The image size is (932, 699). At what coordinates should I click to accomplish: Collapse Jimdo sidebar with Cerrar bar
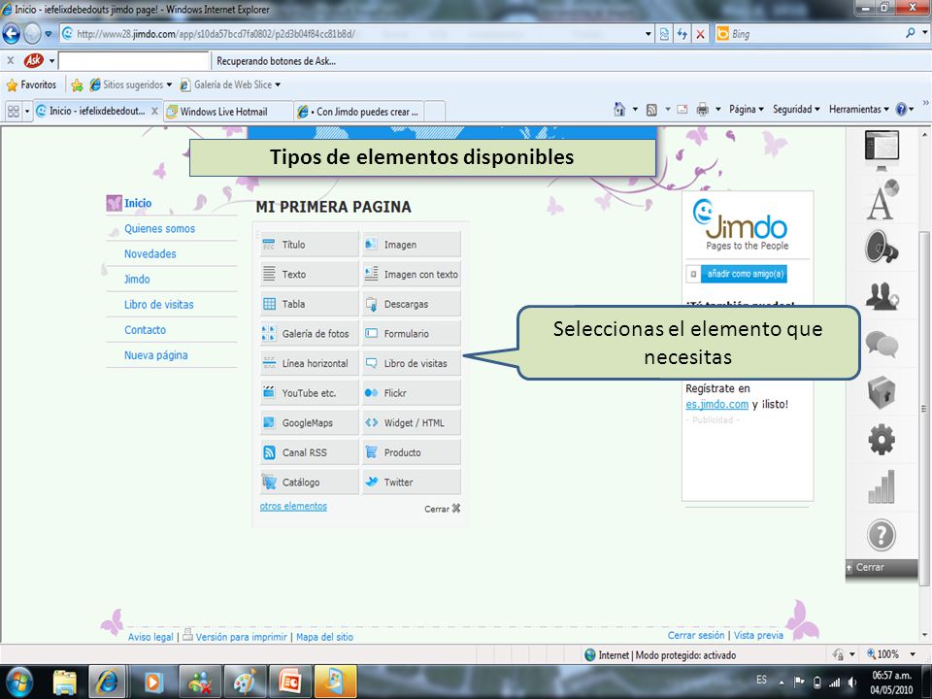point(882,568)
